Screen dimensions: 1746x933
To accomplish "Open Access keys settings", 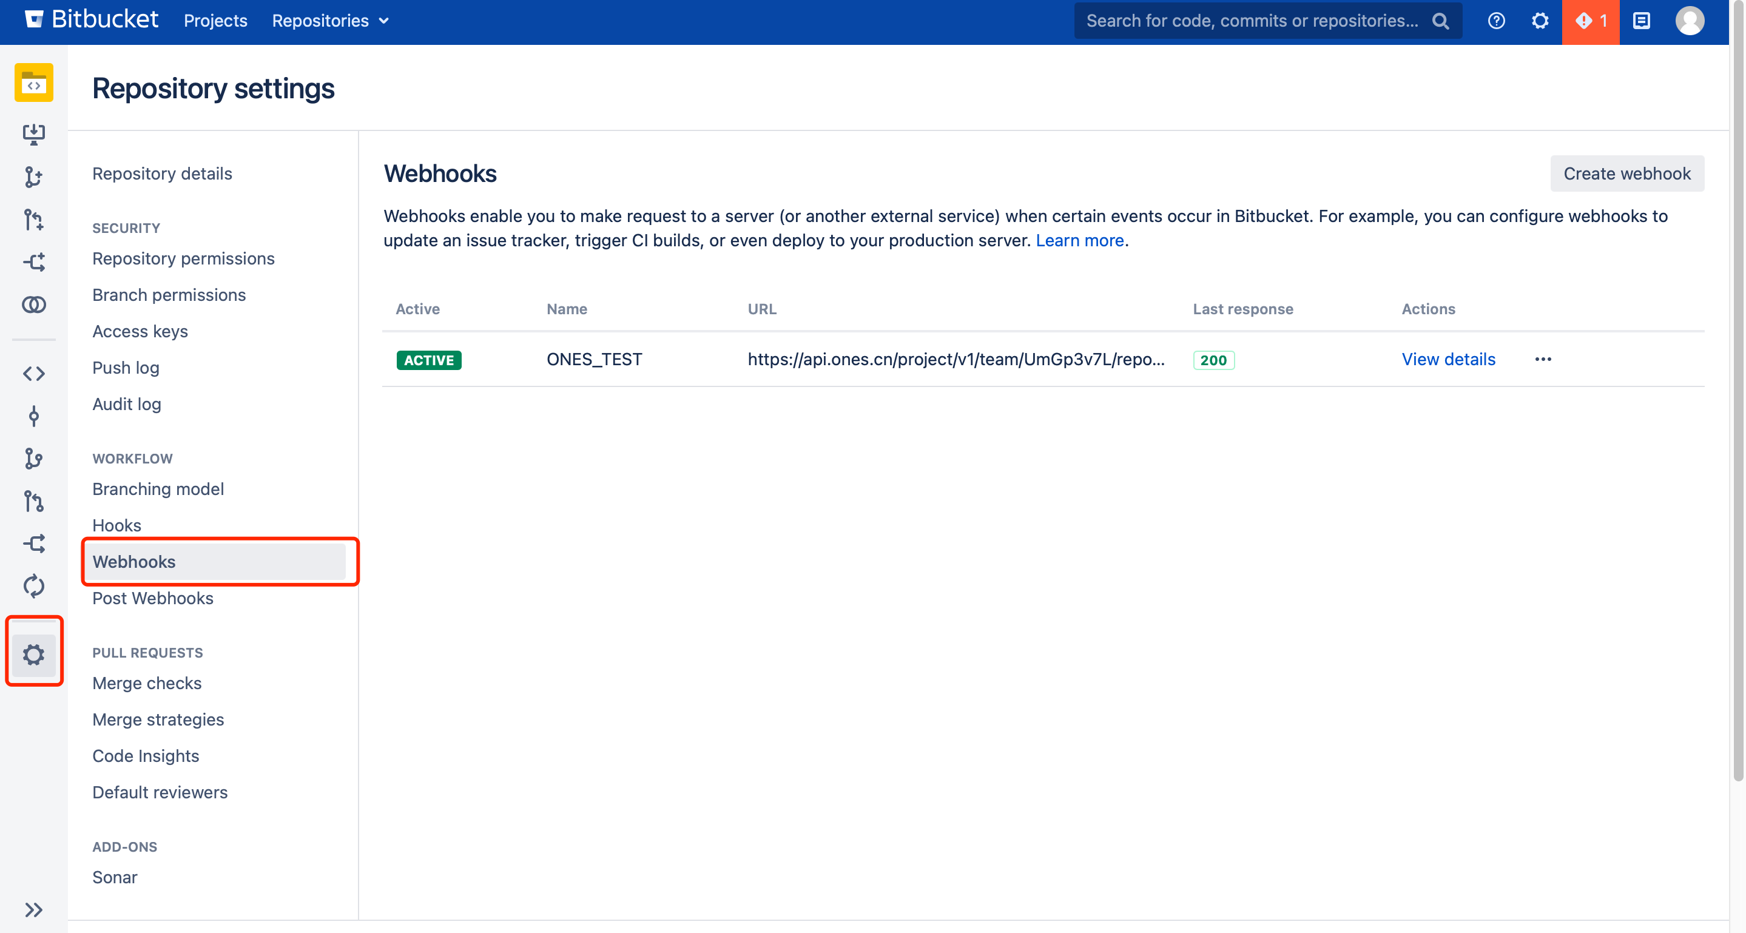I will 140,331.
